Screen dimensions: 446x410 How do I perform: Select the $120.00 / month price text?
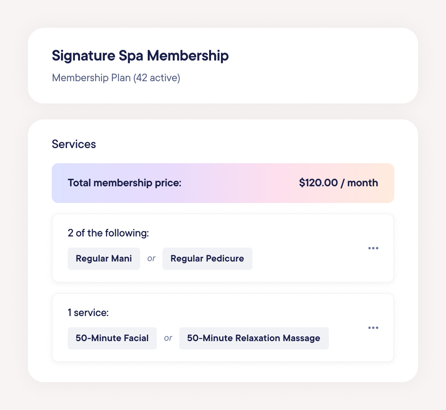point(338,183)
